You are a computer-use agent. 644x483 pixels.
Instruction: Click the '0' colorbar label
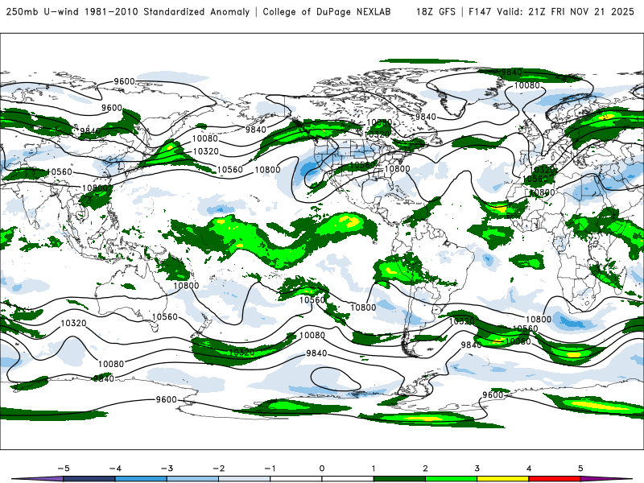pos(322,469)
